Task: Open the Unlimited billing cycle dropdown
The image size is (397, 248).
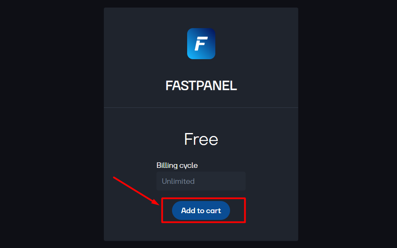Action: (201, 181)
